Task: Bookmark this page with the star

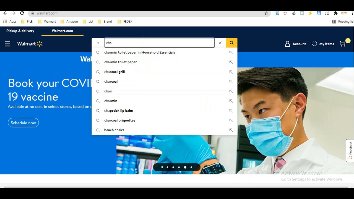Action: coord(266,13)
